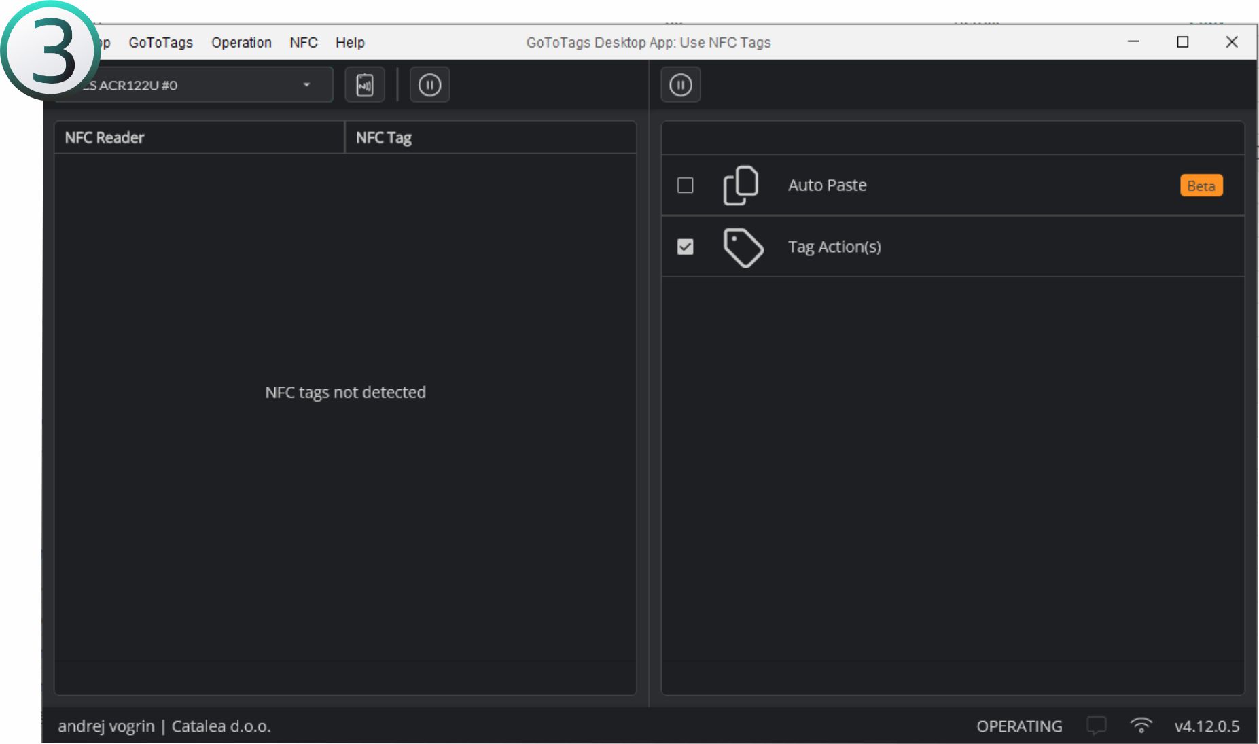Image resolution: width=1259 pixels, height=744 pixels.
Task: Open the Operation menu
Action: 241,42
